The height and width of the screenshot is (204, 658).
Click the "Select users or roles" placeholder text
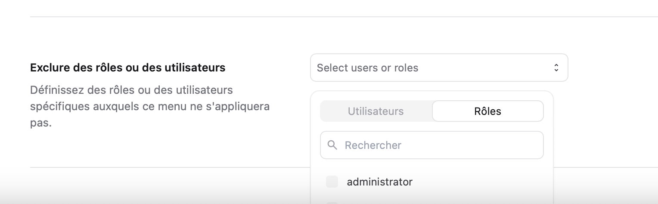click(367, 68)
